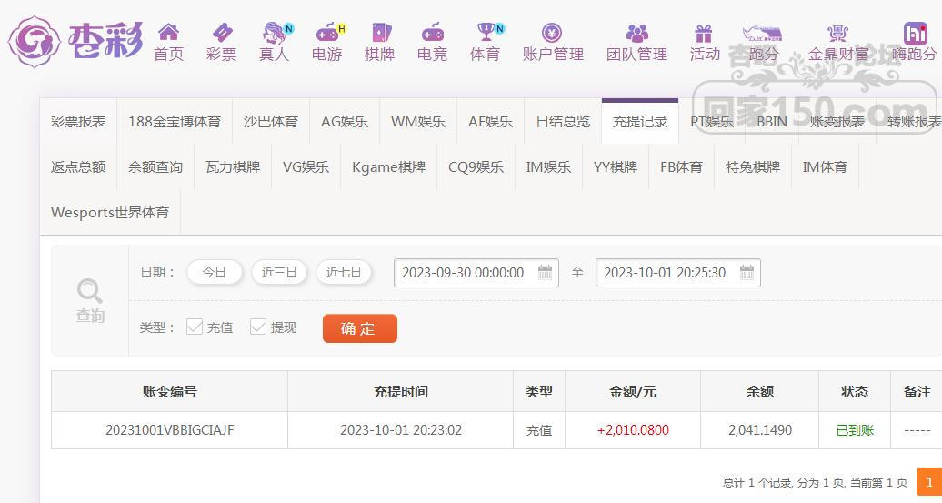942x503 pixels.
Task: Open end date calendar picker icon
Action: 747,272
